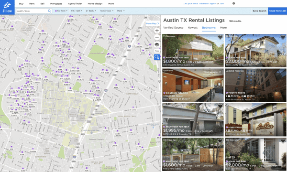287x172 pixels.
Task: Click the Save Search button
Action: pyautogui.click(x=259, y=11)
